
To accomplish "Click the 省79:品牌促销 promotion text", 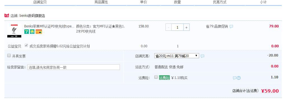I will (217, 27).
